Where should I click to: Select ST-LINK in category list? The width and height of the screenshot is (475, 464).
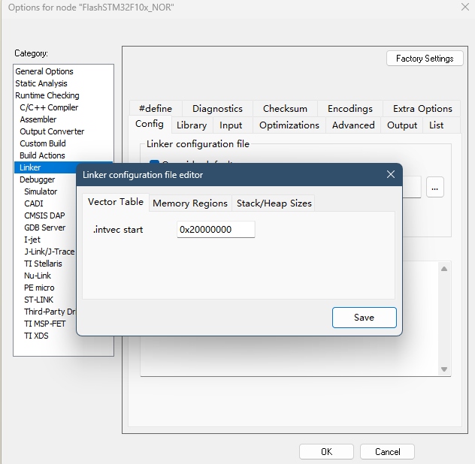[x=39, y=300]
